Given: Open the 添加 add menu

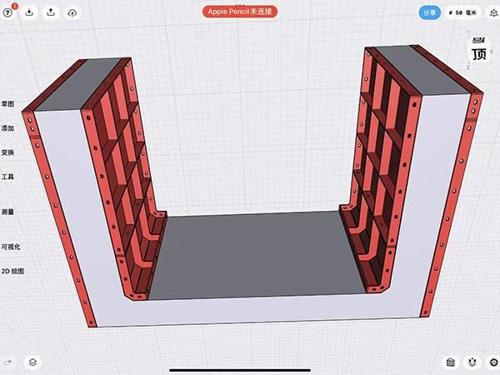Looking at the screenshot, I should tap(8, 128).
